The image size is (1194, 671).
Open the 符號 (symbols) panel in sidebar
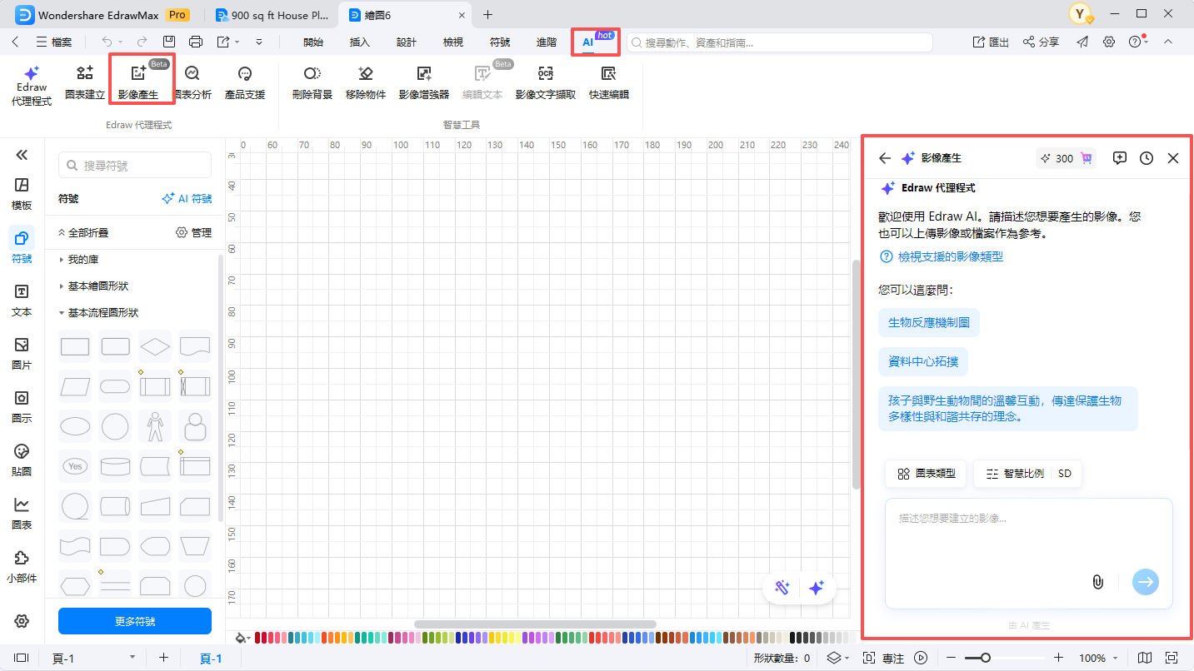point(22,246)
